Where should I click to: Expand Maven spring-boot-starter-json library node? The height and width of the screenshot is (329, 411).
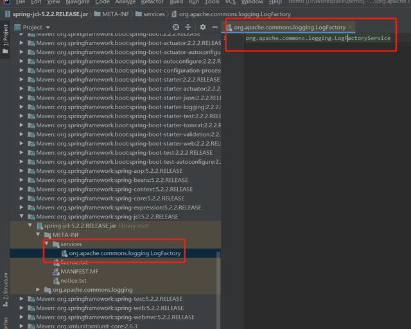(x=21, y=98)
